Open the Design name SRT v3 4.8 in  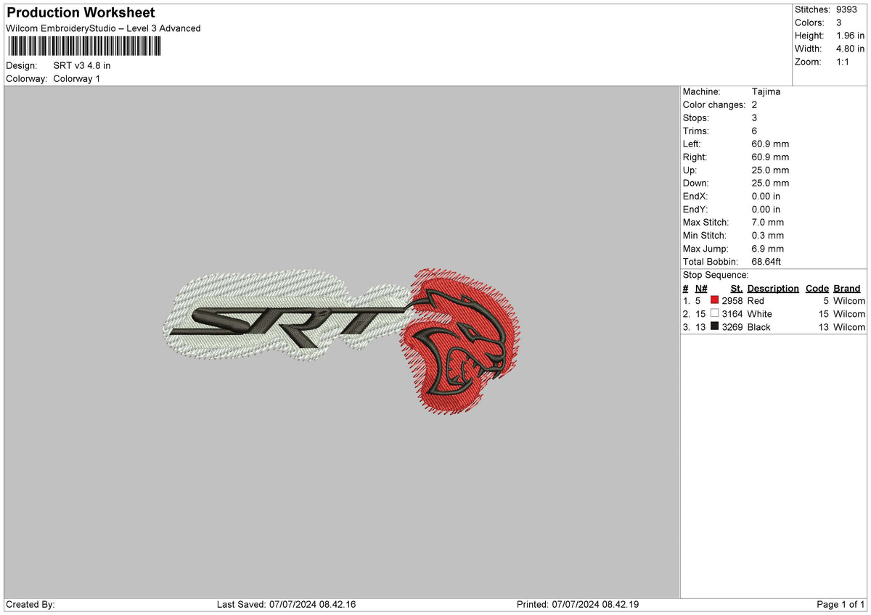click(81, 65)
